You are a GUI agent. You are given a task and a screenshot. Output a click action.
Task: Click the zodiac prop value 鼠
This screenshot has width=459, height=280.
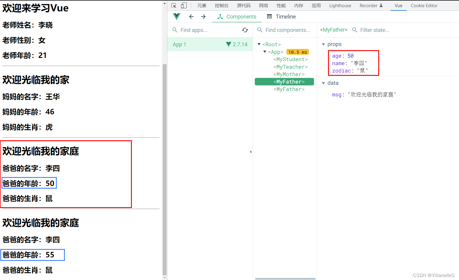click(363, 71)
